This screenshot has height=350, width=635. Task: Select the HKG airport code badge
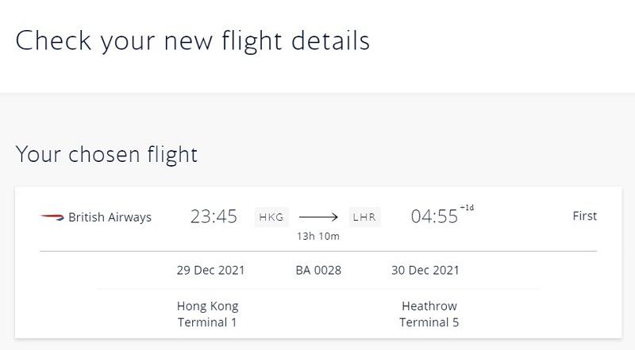tap(271, 217)
